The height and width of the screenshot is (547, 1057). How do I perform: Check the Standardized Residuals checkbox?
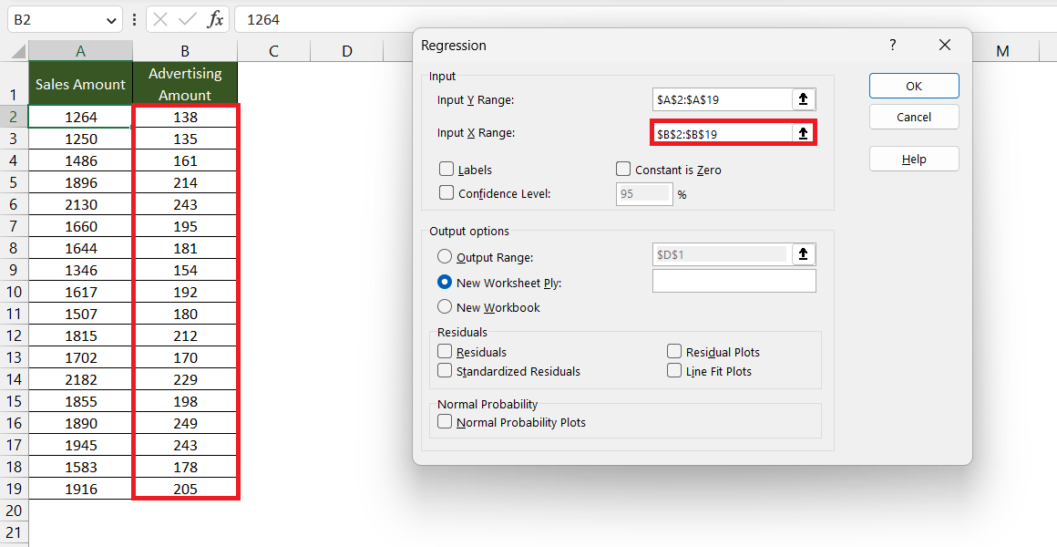[445, 370]
